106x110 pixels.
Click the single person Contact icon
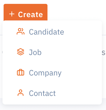[x=20, y=93]
